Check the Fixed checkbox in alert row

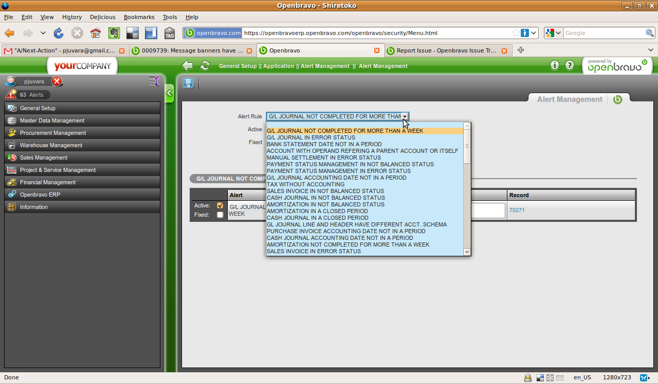pyautogui.click(x=220, y=215)
